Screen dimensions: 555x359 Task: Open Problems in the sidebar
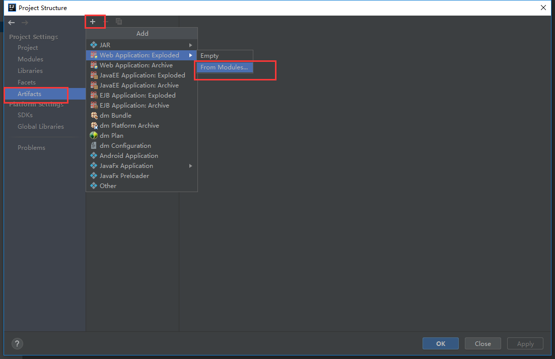point(32,148)
